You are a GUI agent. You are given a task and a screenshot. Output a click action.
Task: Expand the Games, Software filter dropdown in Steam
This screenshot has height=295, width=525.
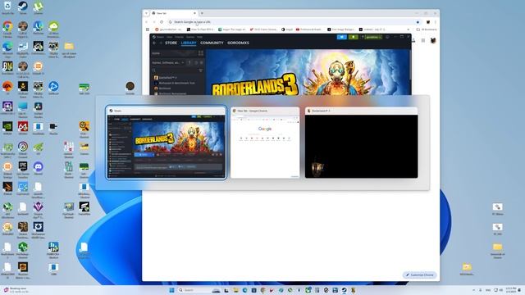tap(168, 62)
